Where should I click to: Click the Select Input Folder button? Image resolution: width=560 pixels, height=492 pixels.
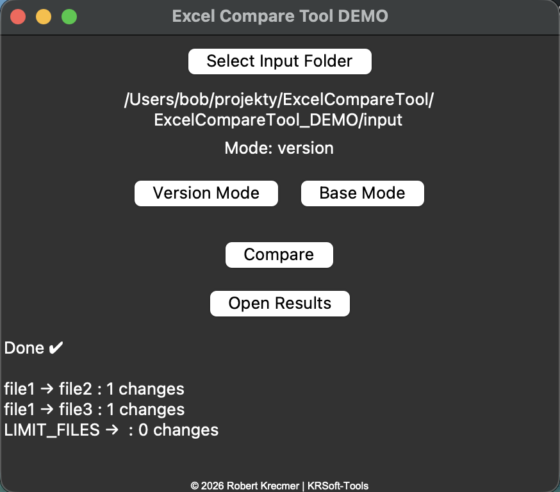279,61
